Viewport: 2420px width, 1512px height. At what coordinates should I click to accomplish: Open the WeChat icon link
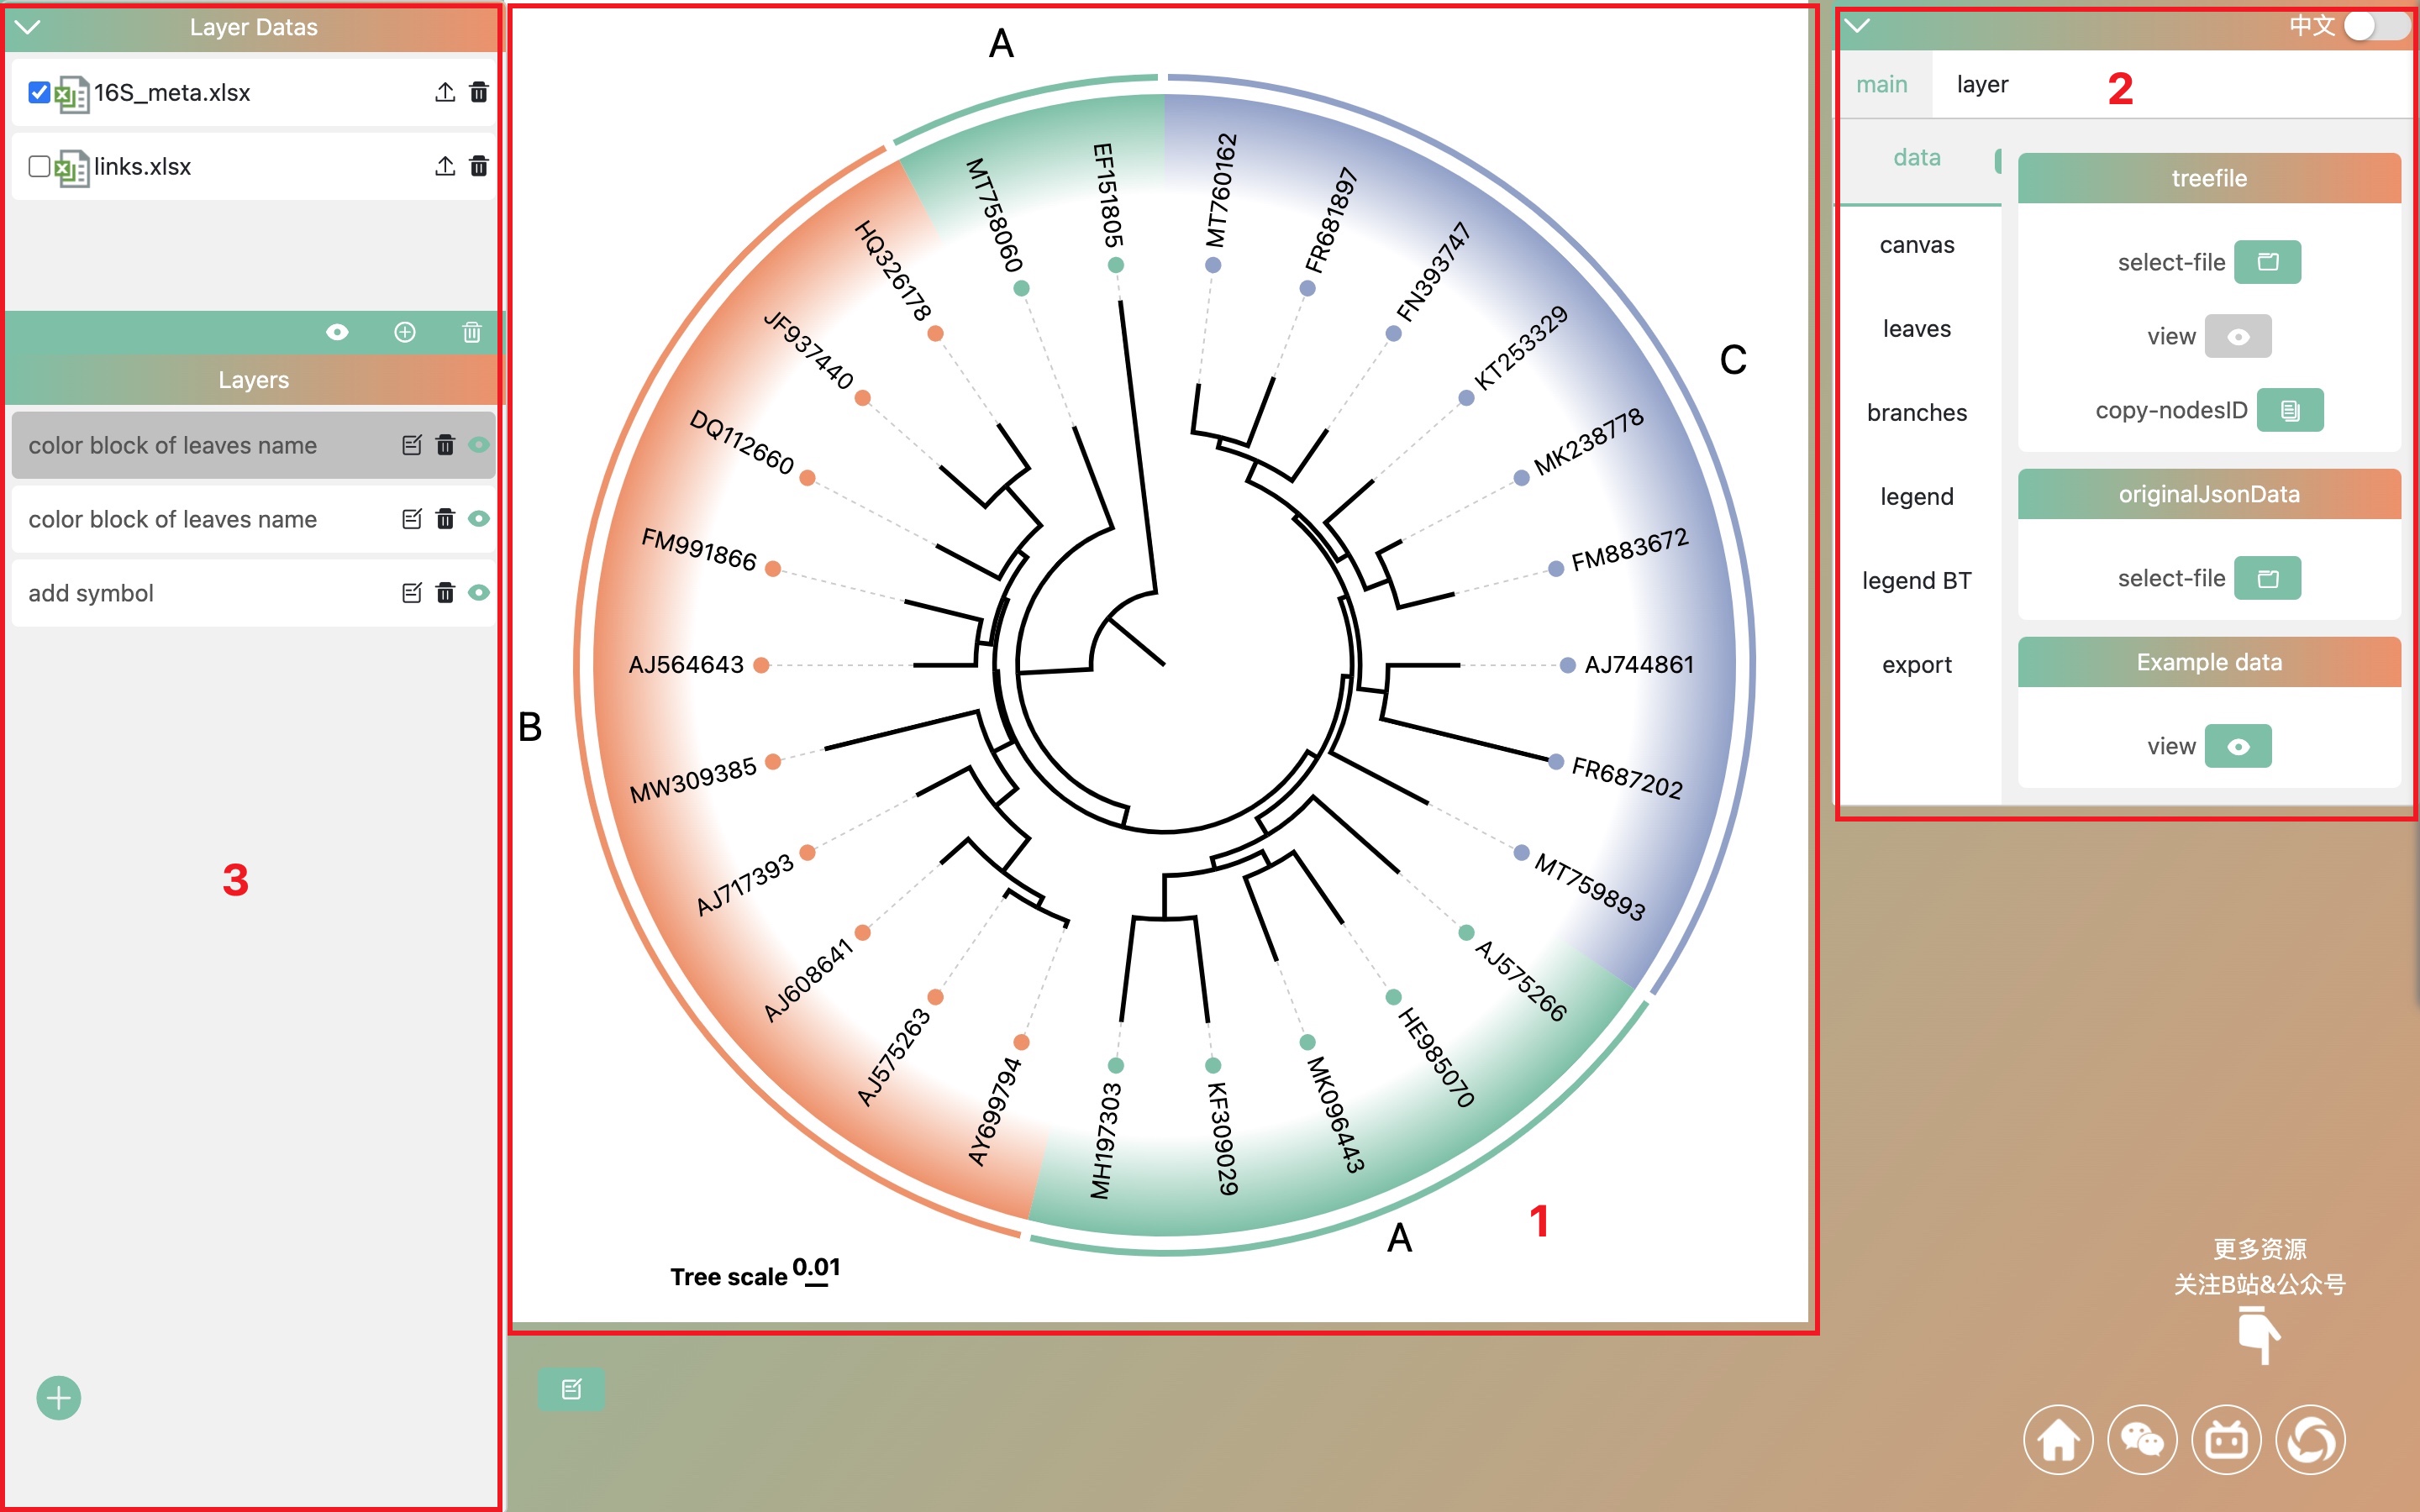(x=2142, y=1440)
